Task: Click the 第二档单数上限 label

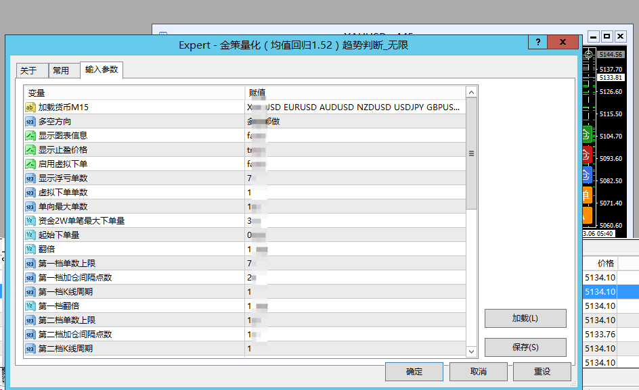Action: coord(67,320)
